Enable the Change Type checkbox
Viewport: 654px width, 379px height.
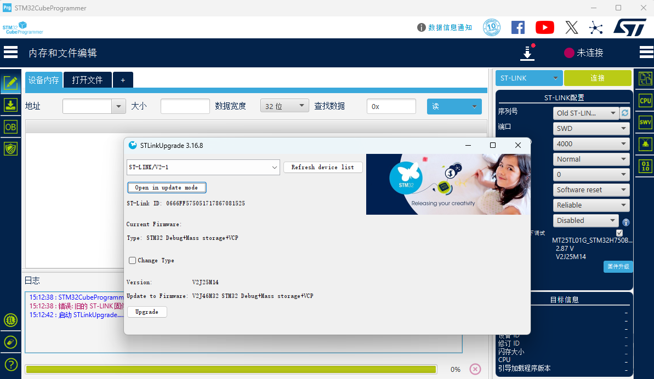point(132,260)
